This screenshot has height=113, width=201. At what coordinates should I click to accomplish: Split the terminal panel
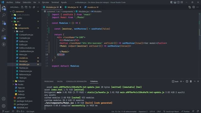click(187, 82)
